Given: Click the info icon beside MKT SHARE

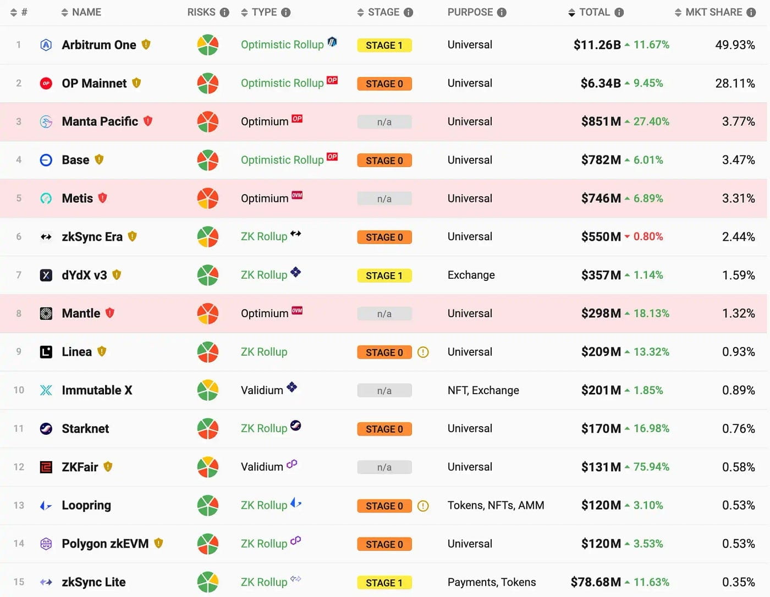Looking at the screenshot, I should (751, 13).
